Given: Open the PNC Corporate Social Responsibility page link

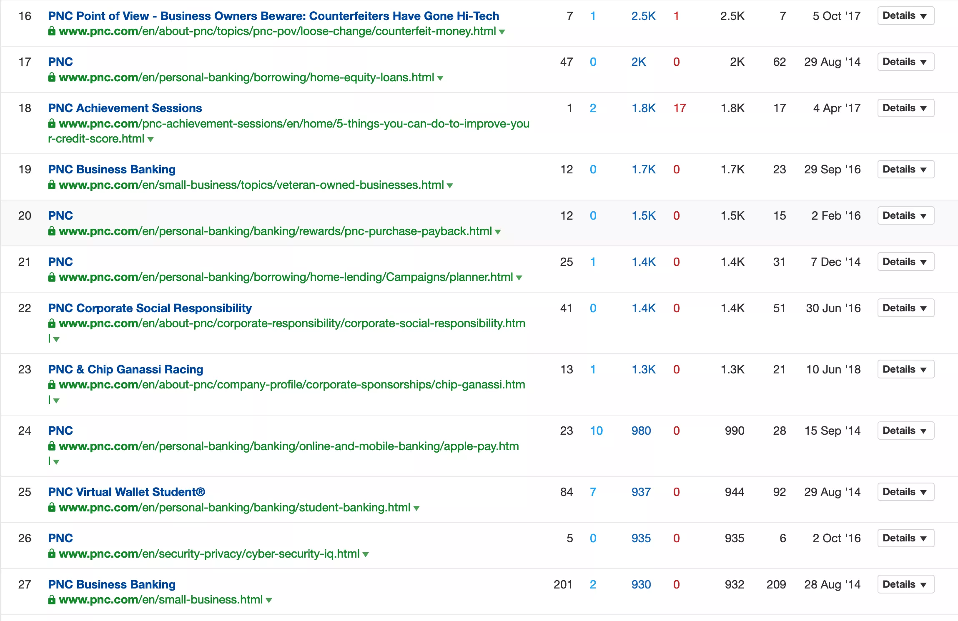Looking at the screenshot, I should click(x=150, y=308).
